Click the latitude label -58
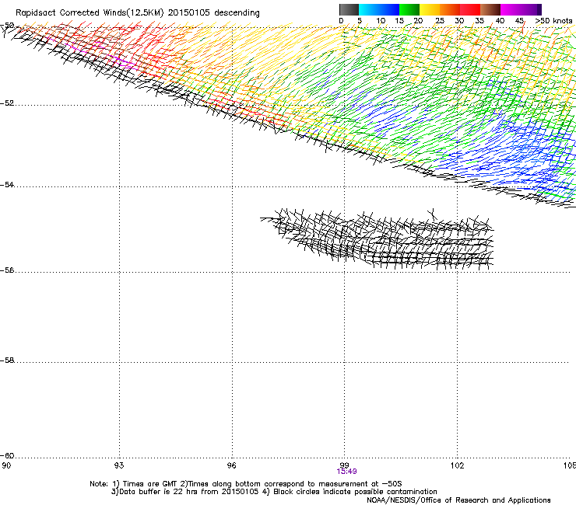The height and width of the screenshot is (505, 576). 7,360
